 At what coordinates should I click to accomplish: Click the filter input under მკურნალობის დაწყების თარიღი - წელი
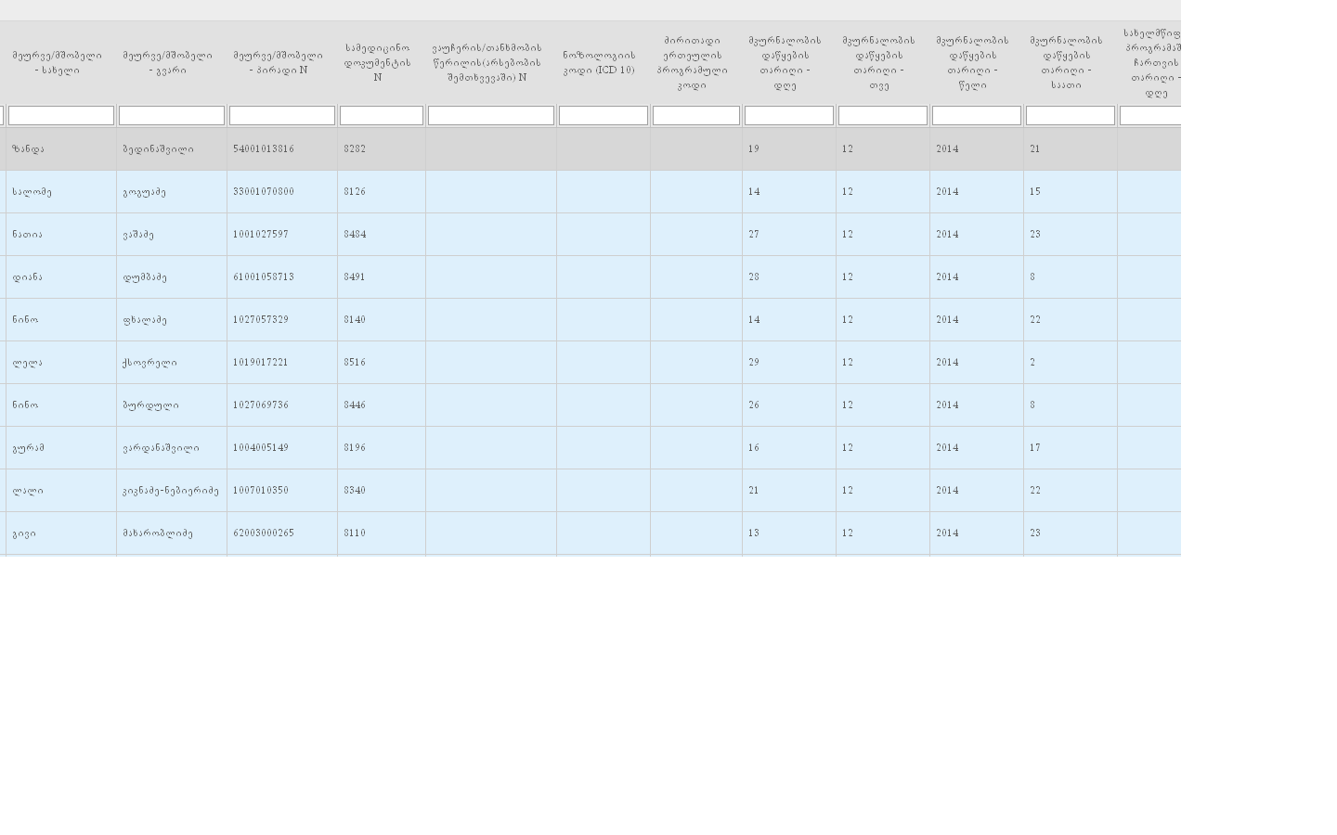coord(977,115)
